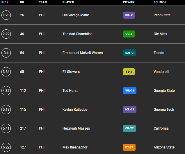Screen dimensions: 185x154
Task: Click the 2.22 pick circle badge
Action: pyautogui.click(x=6, y=34)
